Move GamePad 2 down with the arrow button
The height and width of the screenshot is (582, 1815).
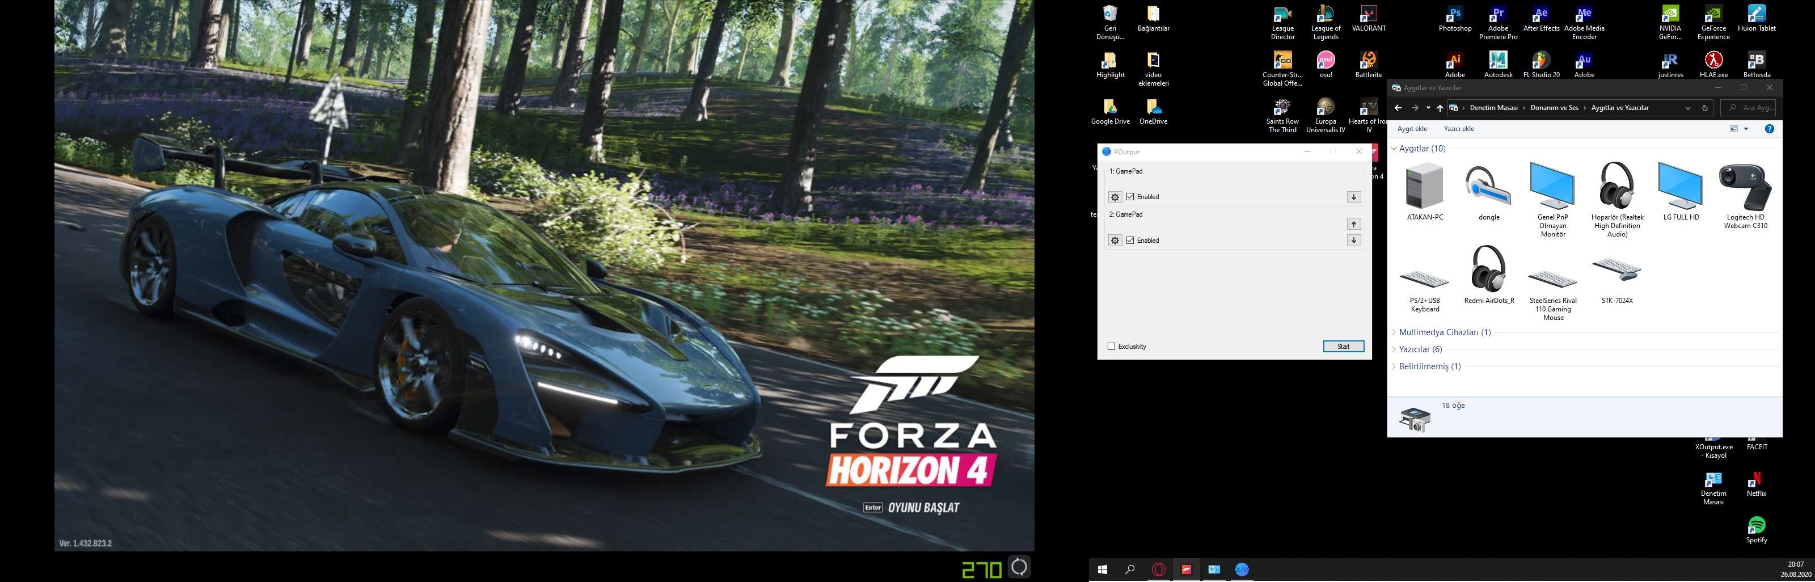pos(1353,241)
